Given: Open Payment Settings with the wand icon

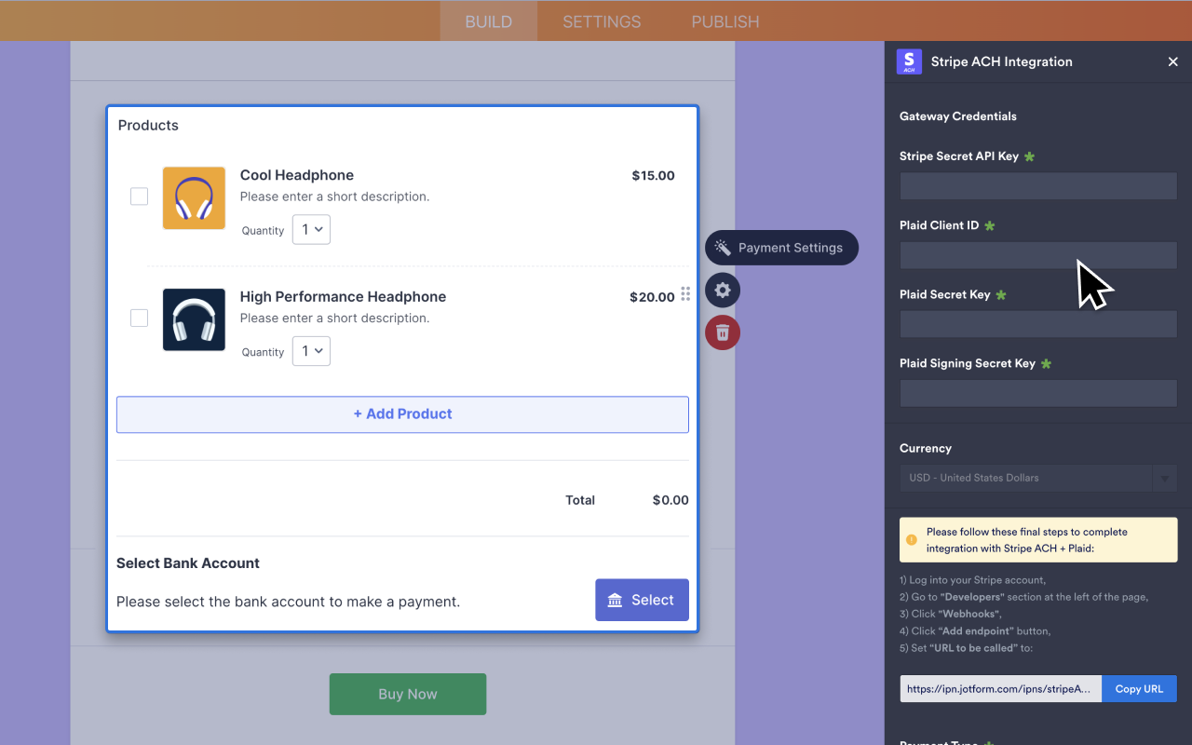Looking at the screenshot, I should point(780,248).
